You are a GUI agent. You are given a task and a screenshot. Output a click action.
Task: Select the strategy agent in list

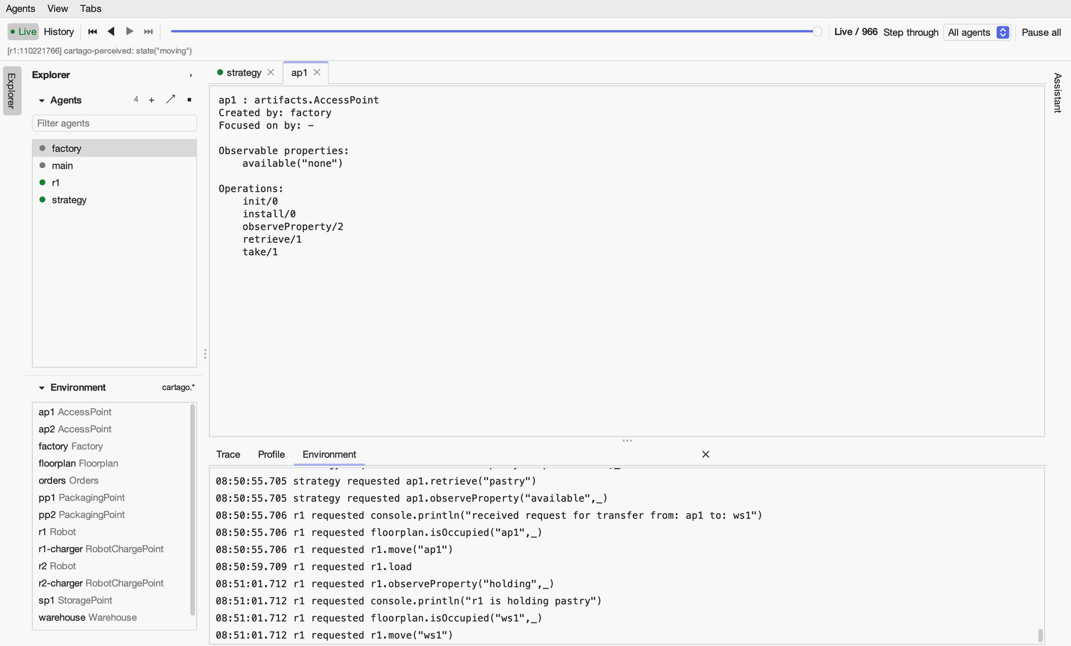coord(115,200)
